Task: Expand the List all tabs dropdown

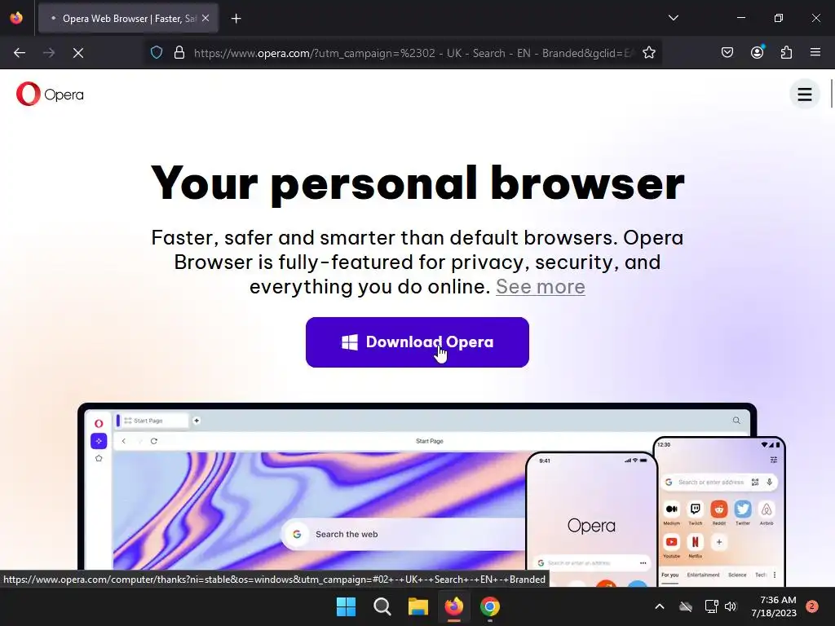Action: point(673,18)
